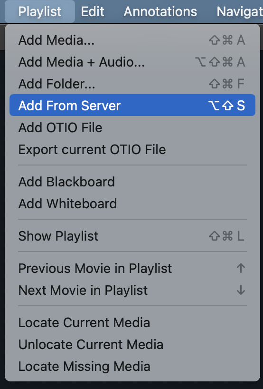Select Add From Server

tap(132, 105)
